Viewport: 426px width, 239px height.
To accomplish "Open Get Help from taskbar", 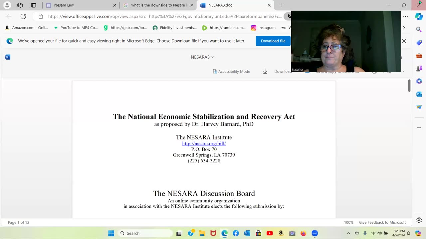I will pyautogui.click(x=191, y=233).
